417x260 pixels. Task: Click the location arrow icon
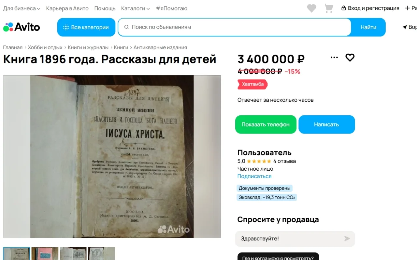point(405,27)
